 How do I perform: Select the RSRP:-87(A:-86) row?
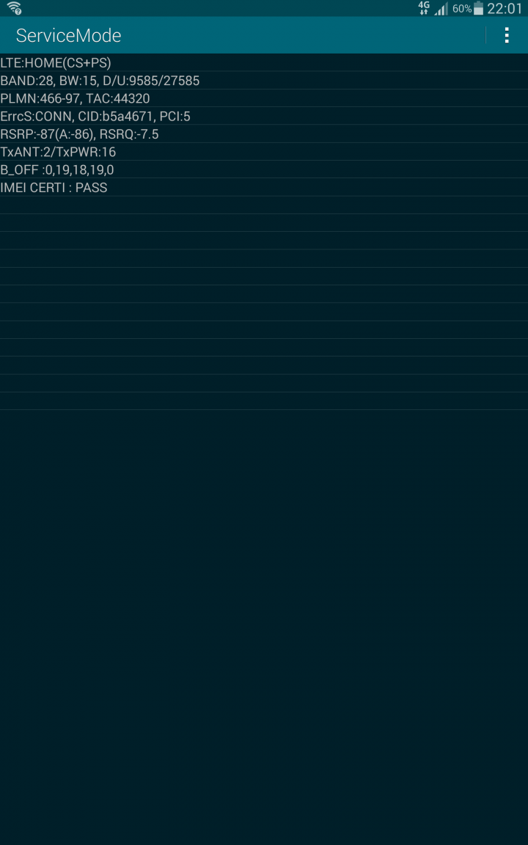(x=264, y=133)
